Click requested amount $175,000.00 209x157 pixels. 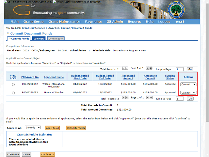click(x=128, y=92)
